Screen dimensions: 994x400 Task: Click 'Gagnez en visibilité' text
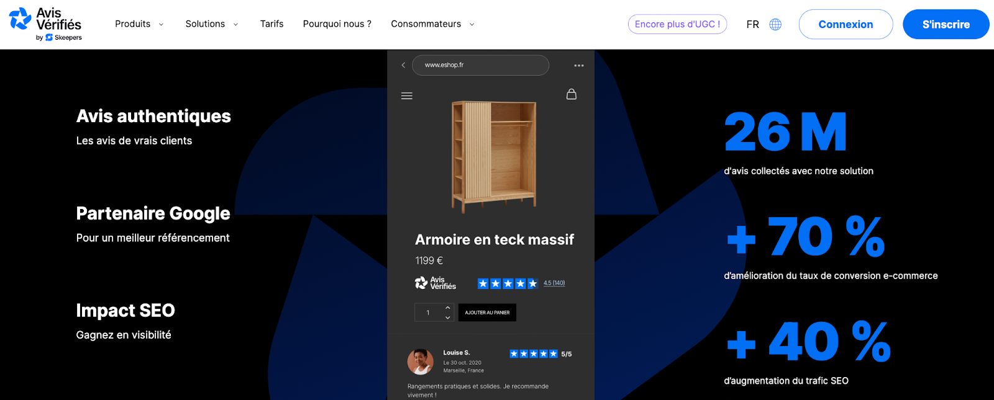pos(124,335)
